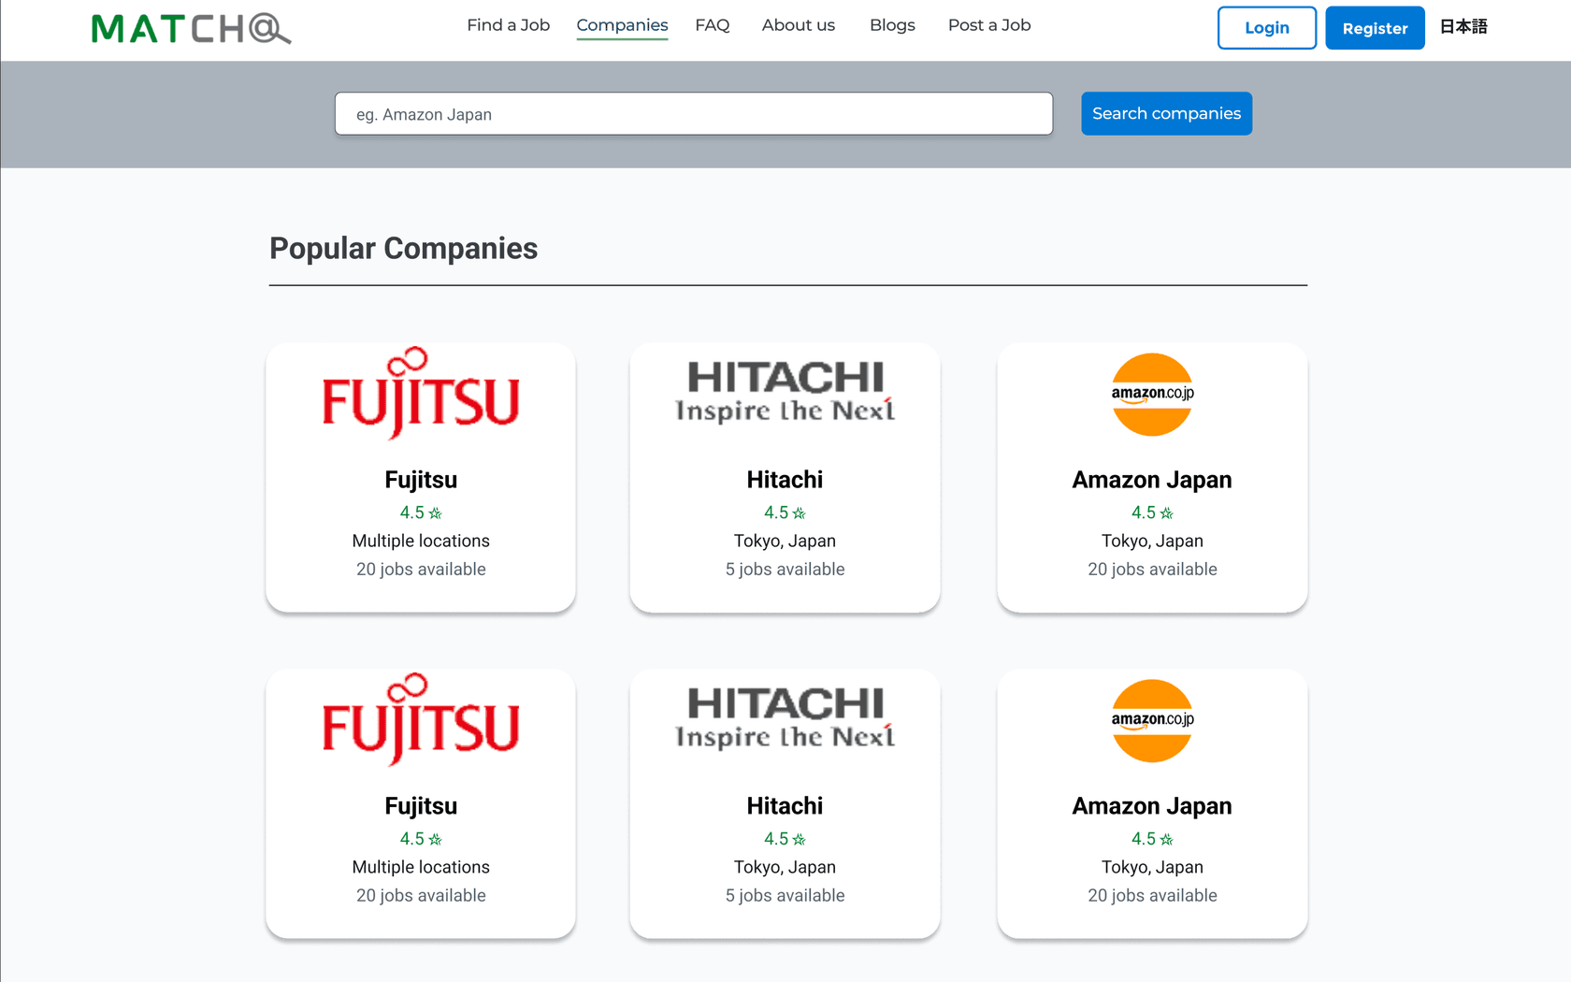Select the first row's Fujitsu company name
This screenshot has width=1571, height=982.
pyautogui.click(x=421, y=480)
